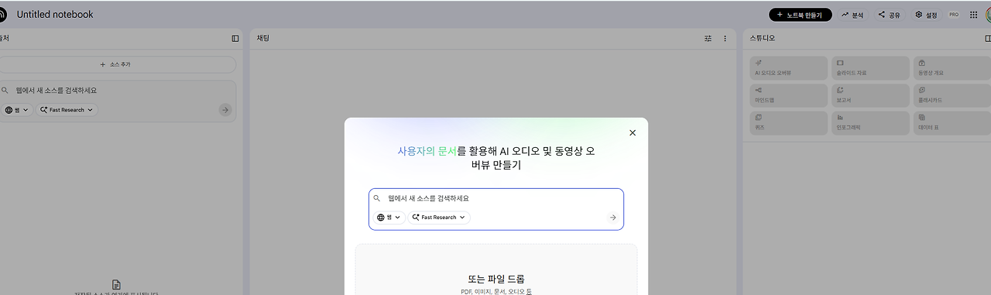Click the 보고서 tile
991x295 pixels.
coord(871,95)
